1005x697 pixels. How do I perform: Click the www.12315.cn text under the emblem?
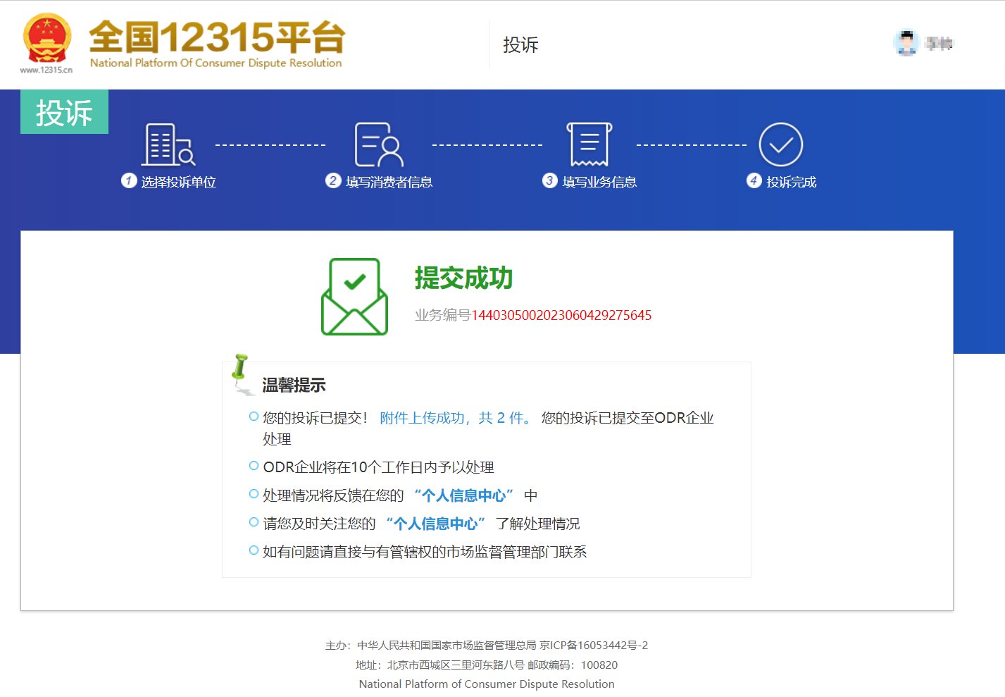click(x=46, y=70)
